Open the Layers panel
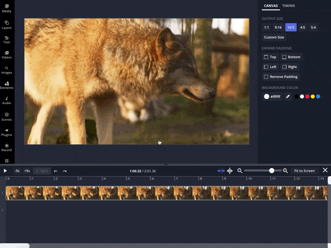Viewport: 331px width, 248px height. (7, 24)
